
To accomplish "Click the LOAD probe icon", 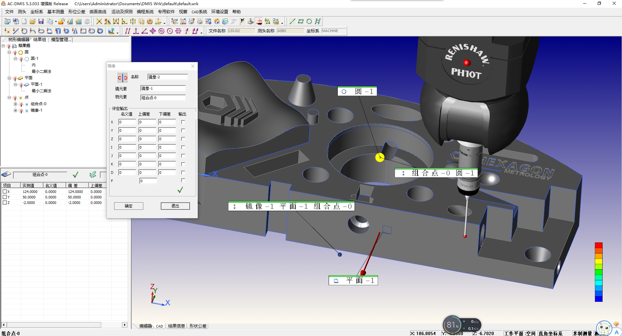I will click(183, 21).
